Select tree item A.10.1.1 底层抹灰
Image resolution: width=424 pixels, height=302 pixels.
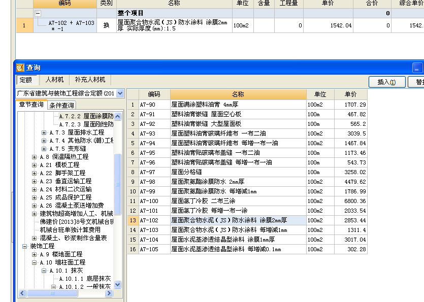coord(85,279)
